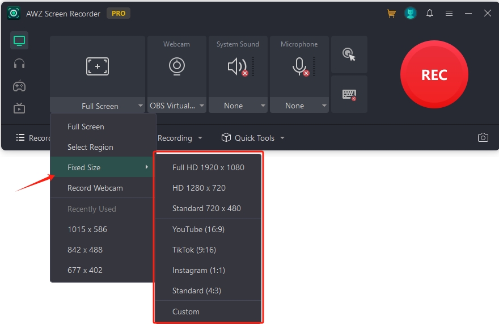Choose Custom size option
This screenshot has height=324, width=499.
pos(208,312)
